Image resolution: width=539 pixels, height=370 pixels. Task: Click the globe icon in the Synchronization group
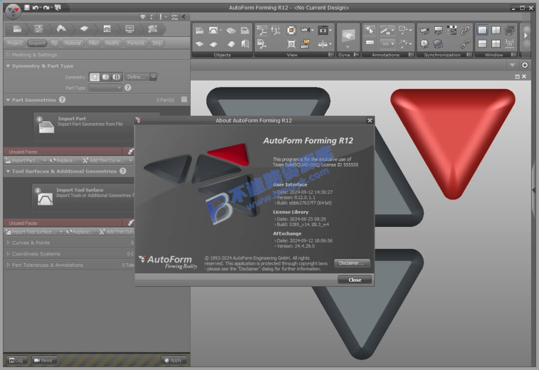pyautogui.click(x=425, y=44)
